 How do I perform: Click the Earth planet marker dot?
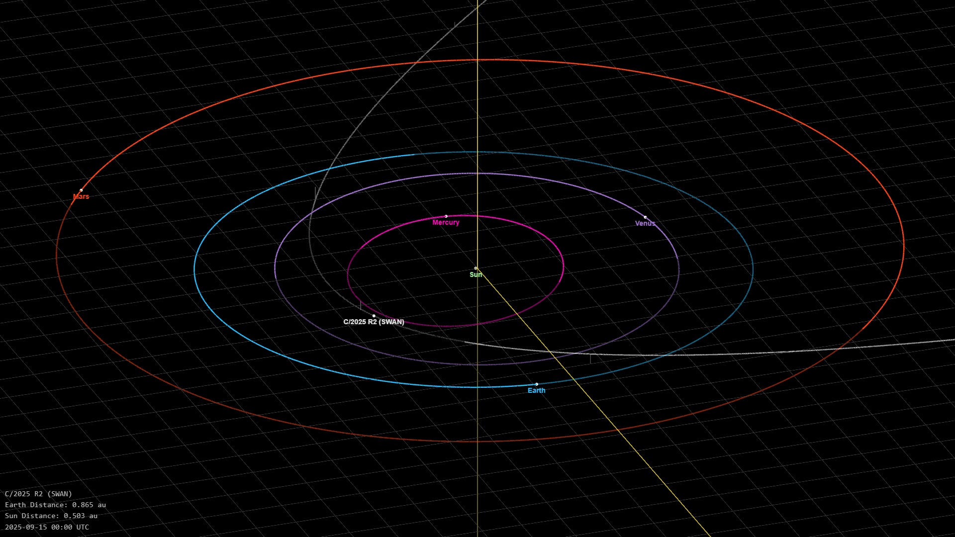coord(536,384)
